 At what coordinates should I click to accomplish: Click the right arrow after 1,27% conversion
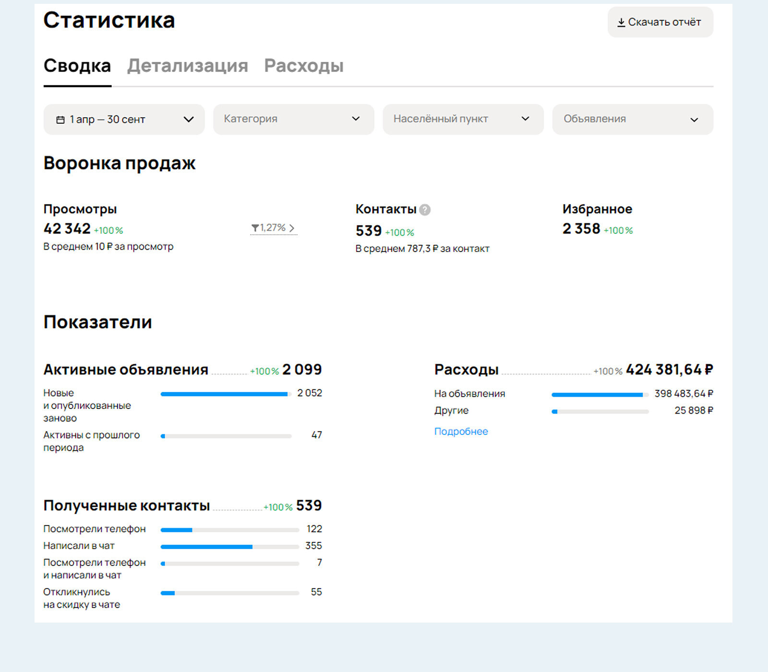tap(291, 228)
